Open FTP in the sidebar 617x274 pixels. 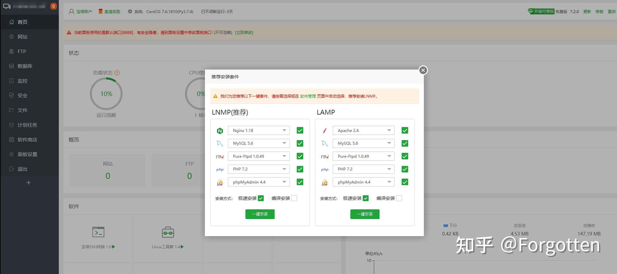coord(29,51)
